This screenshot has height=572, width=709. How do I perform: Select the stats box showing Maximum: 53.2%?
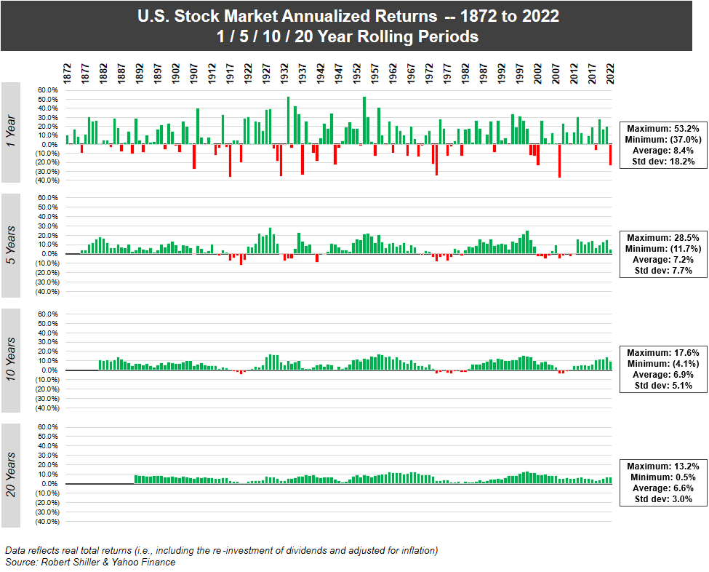click(662, 146)
